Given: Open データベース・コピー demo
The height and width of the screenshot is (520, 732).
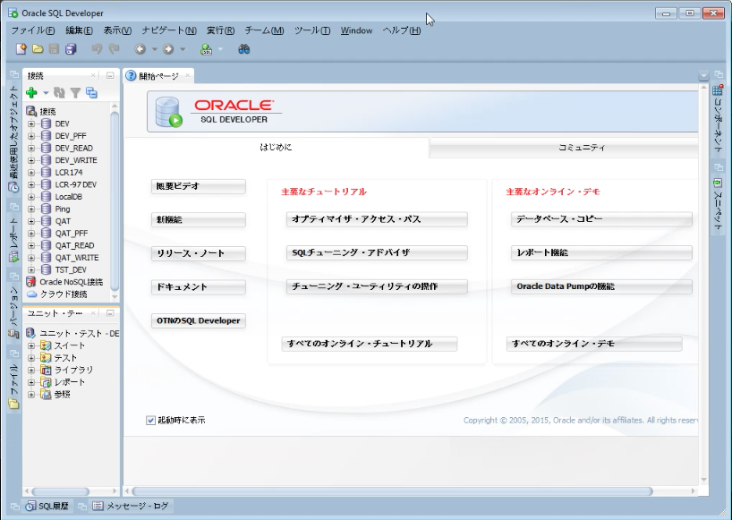Looking at the screenshot, I should 601,219.
